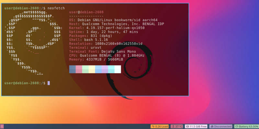Screen dimensions: 259x129
Task: Click the light blue neofetch color swatch
Action: coord(98,69)
